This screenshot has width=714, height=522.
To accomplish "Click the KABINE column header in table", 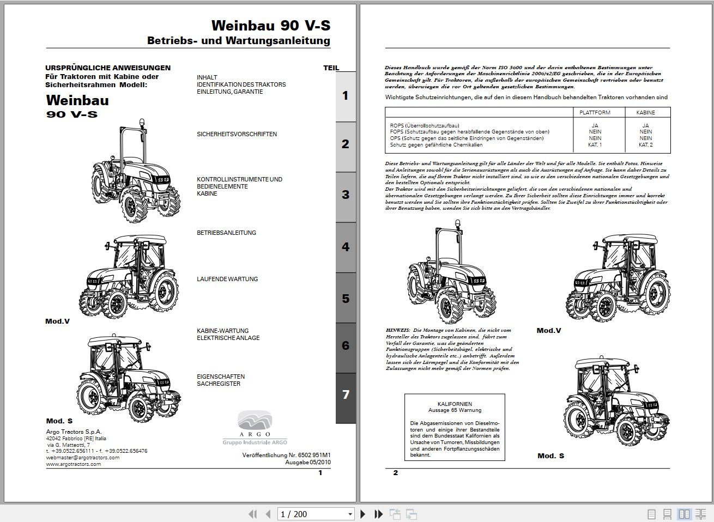I will 645,112.
